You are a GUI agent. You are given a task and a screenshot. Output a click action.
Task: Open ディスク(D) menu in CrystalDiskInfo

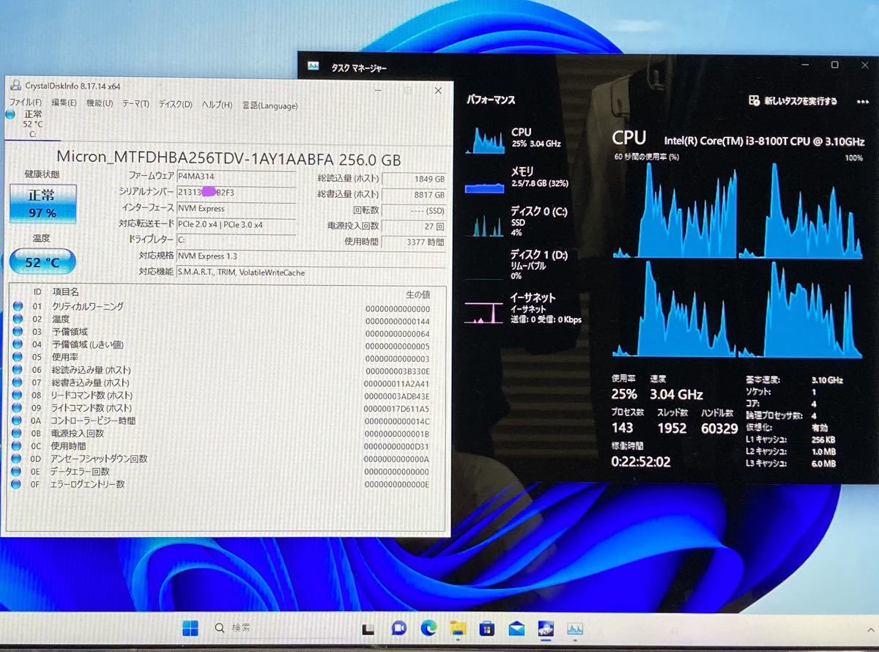[175, 105]
